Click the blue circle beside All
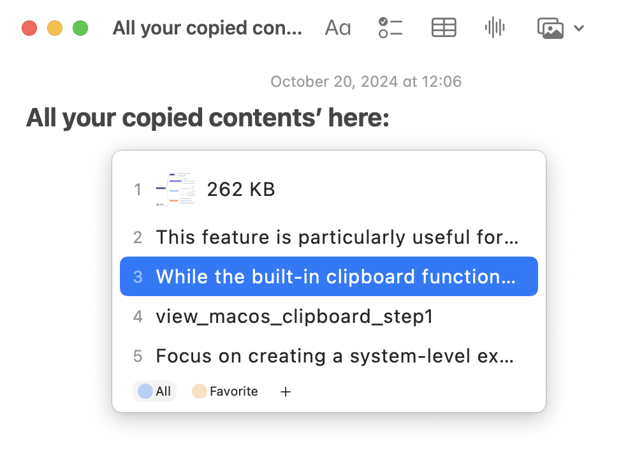Screen dimensions: 621x471 pyautogui.click(x=145, y=391)
